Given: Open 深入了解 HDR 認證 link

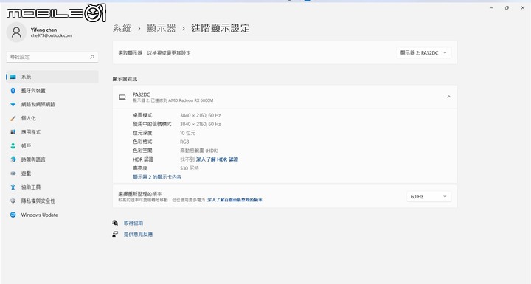Looking at the screenshot, I should (217, 159).
